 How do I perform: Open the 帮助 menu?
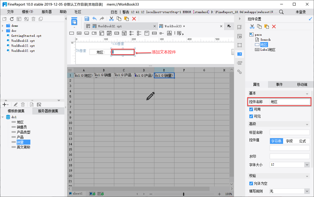tap(63, 12)
